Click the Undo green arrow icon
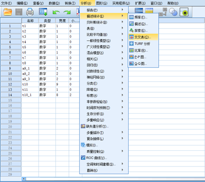The height and width of the screenshot is (182, 205). click(x=56, y=12)
